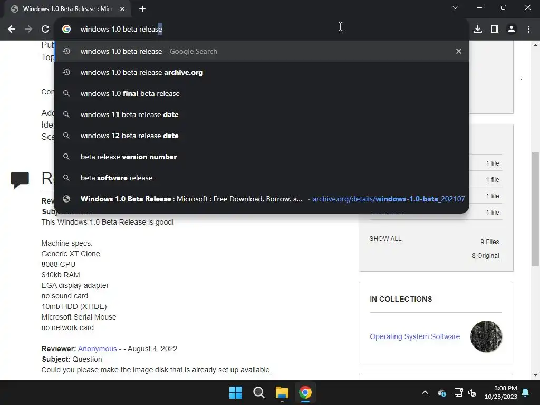540x405 pixels.
Task: Select 'windows 1.0 beta release - Google Search' suggestion
Action: point(262,51)
